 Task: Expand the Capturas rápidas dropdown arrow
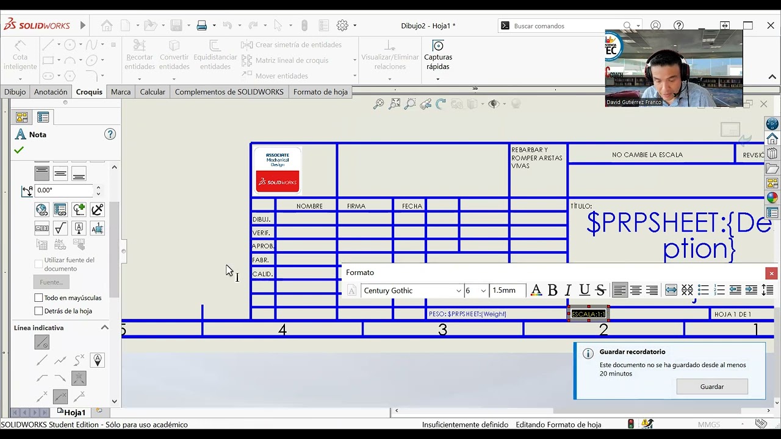pyautogui.click(x=438, y=79)
